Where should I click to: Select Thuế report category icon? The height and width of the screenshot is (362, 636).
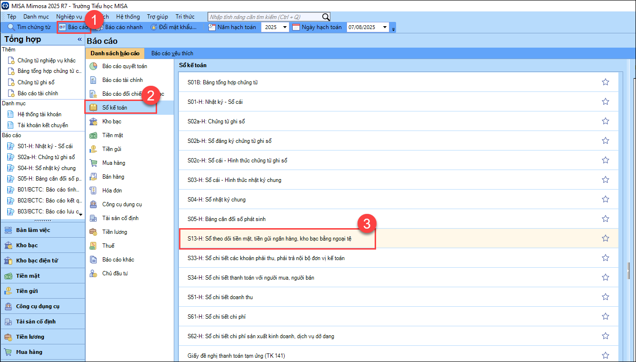pyautogui.click(x=93, y=246)
